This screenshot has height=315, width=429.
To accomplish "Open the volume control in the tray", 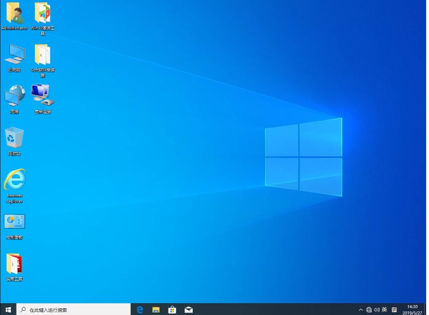I will 377,309.
